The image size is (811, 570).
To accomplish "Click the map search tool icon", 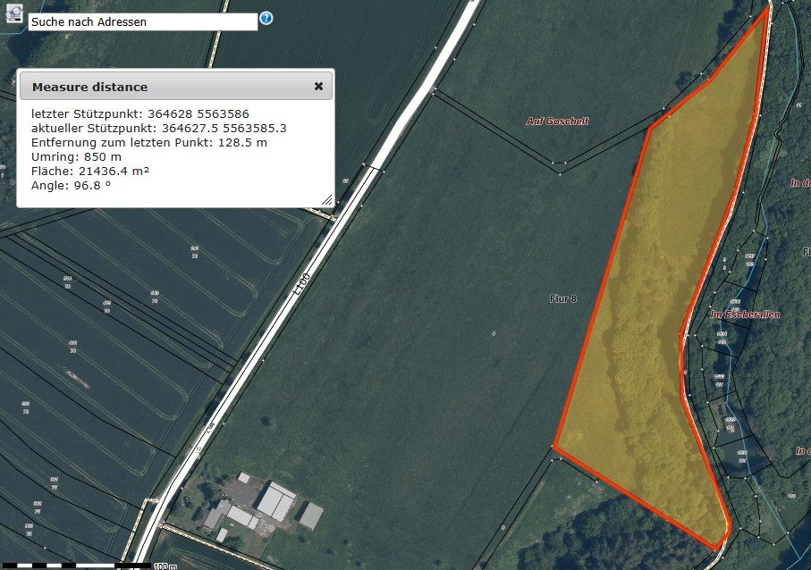I will pyautogui.click(x=14, y=13).
